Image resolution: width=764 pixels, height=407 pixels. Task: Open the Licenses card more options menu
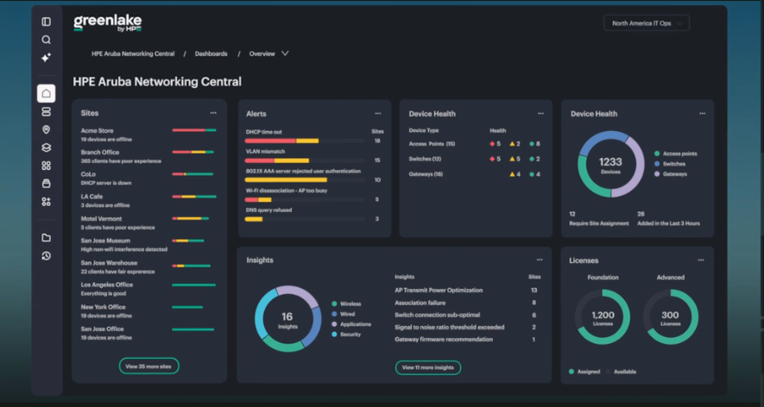(701, 260)
